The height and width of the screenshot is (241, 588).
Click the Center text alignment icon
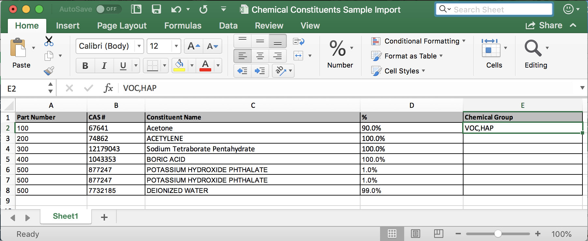pos(260,56)
